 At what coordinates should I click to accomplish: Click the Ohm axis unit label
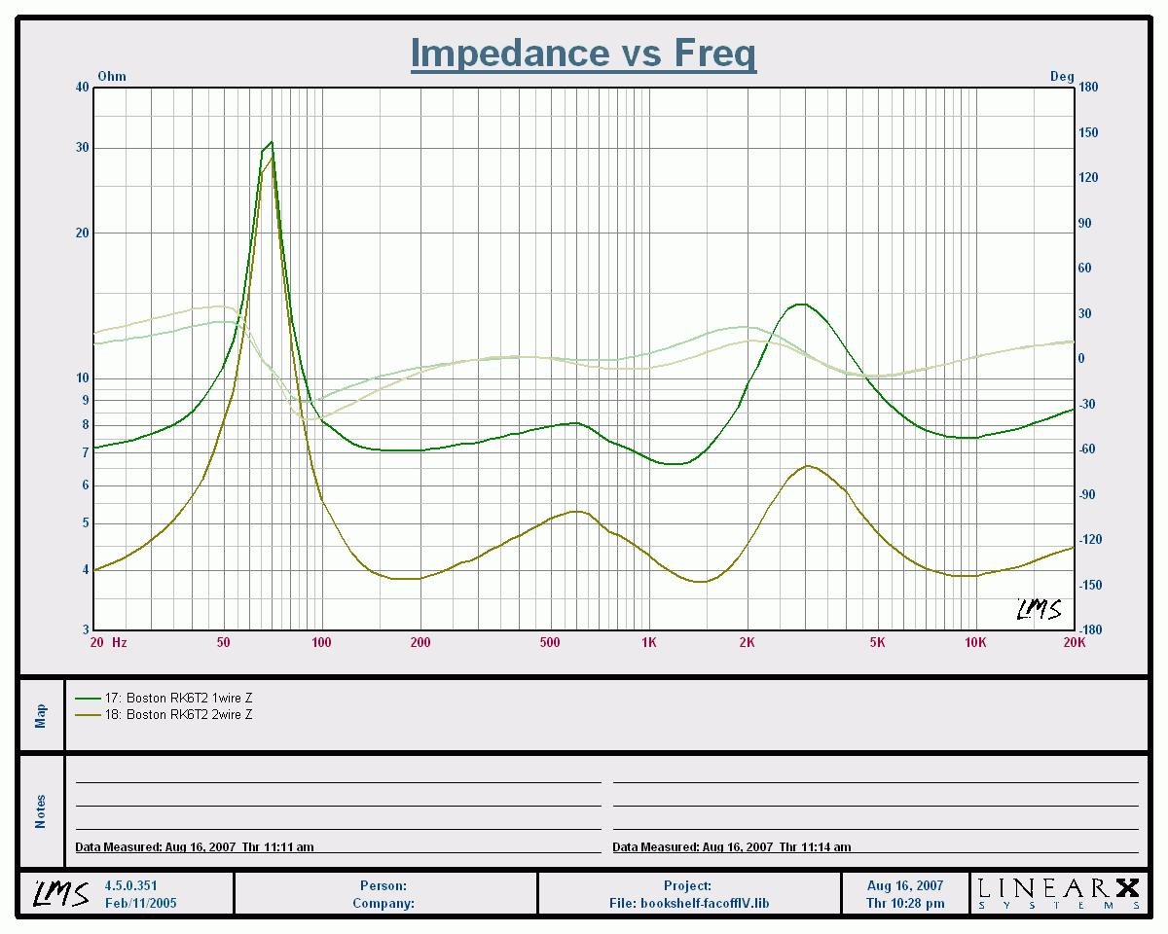click(x=112, y=76)
